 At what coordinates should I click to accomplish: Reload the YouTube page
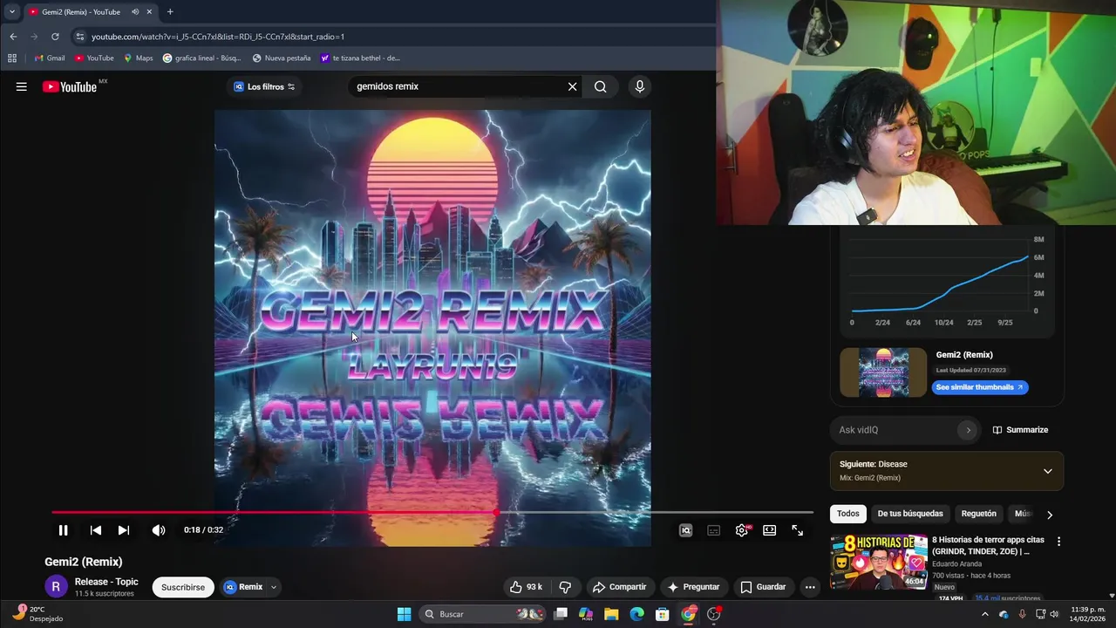click(55, 37)
